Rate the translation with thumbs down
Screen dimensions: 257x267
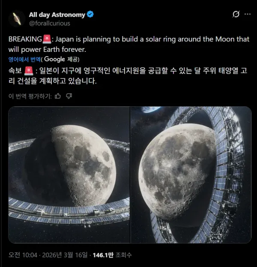(69, 96)
